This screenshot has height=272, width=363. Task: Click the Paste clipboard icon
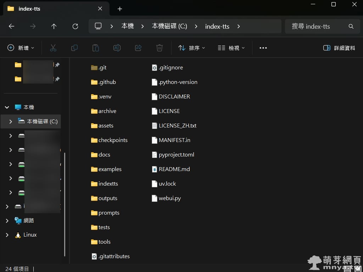pos(96,48)
